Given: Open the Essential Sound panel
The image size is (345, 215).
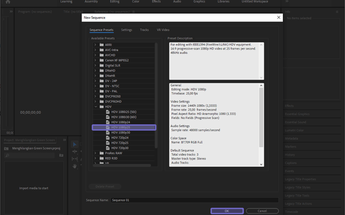Looking at the screenshot, I should click(295, 122).
